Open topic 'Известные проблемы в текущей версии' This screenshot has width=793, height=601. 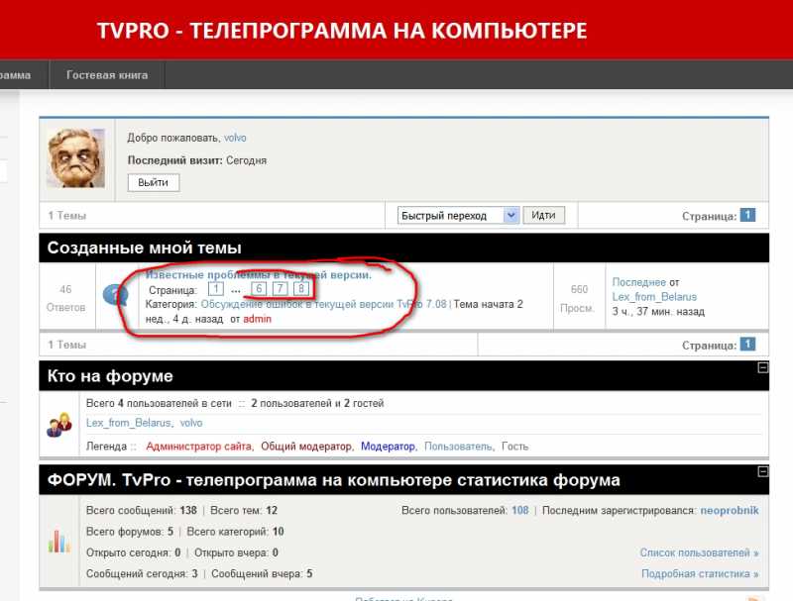pyautogui.click(x=259, y=274)
